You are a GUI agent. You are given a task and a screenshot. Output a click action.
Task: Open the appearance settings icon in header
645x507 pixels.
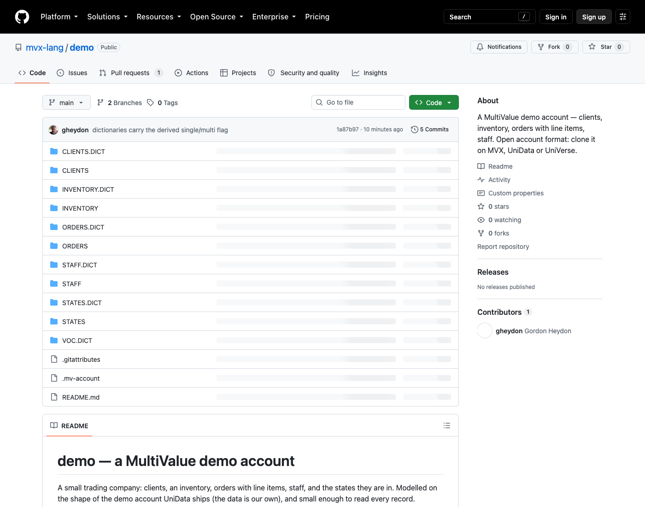[623, 17]
